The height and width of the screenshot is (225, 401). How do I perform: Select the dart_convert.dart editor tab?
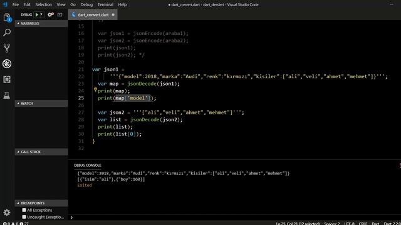pyautogui.click(x=93, y=15)
